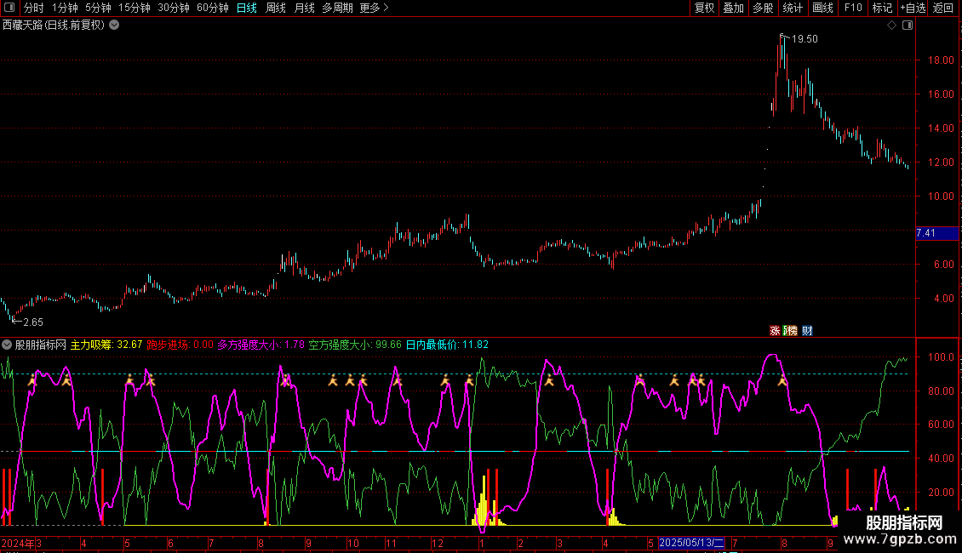Add stock via +自选 button
The height and width of the screenshot is (553, 962).
[913, 9]
